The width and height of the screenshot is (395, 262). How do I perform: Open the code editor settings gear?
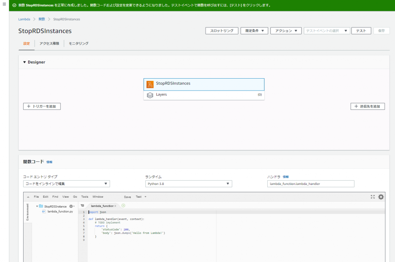pos(381,197)
